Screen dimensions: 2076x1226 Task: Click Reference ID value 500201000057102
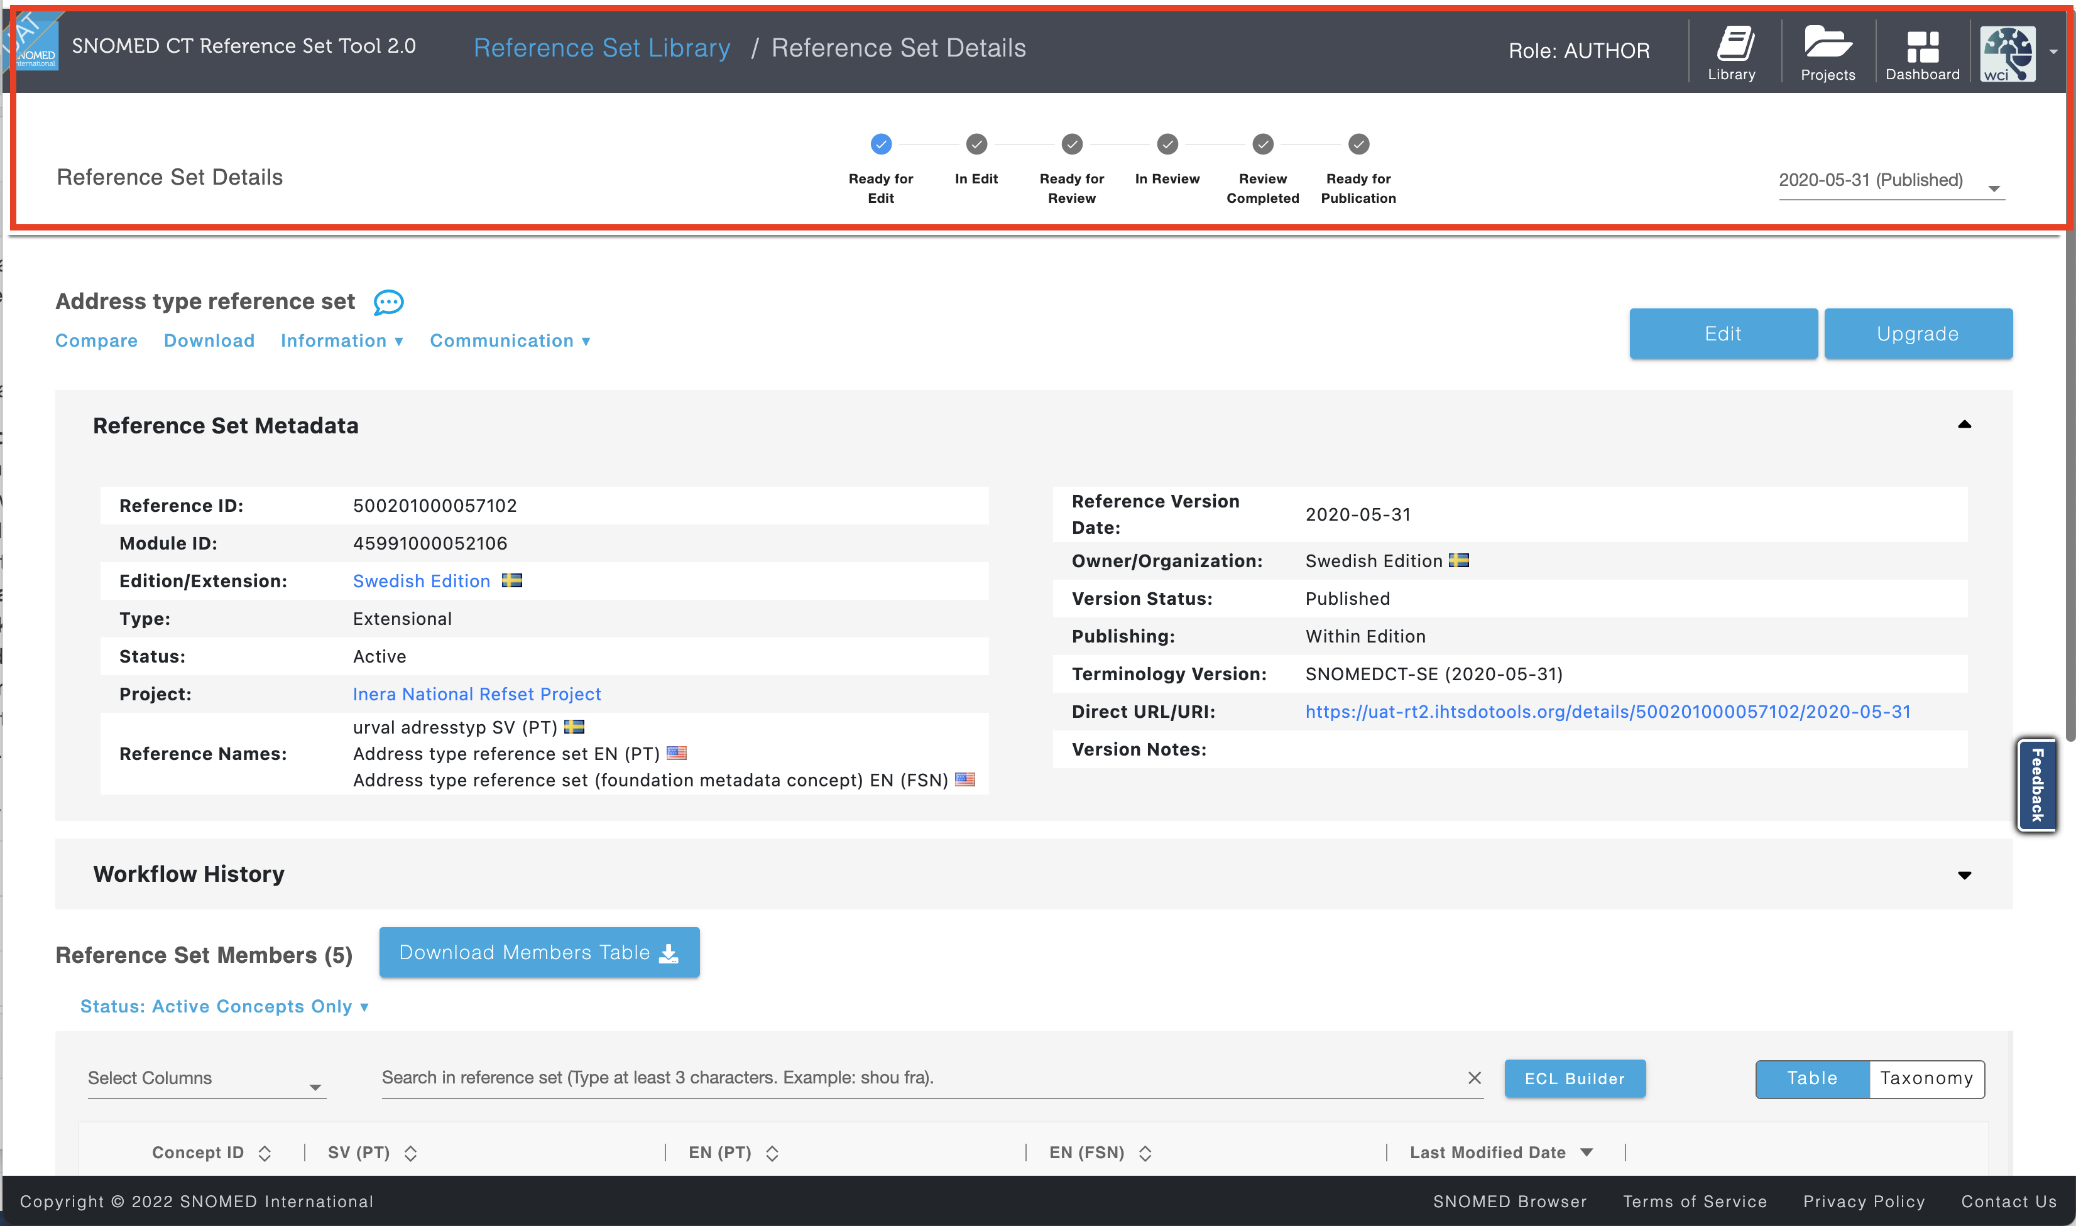(435, 506)
